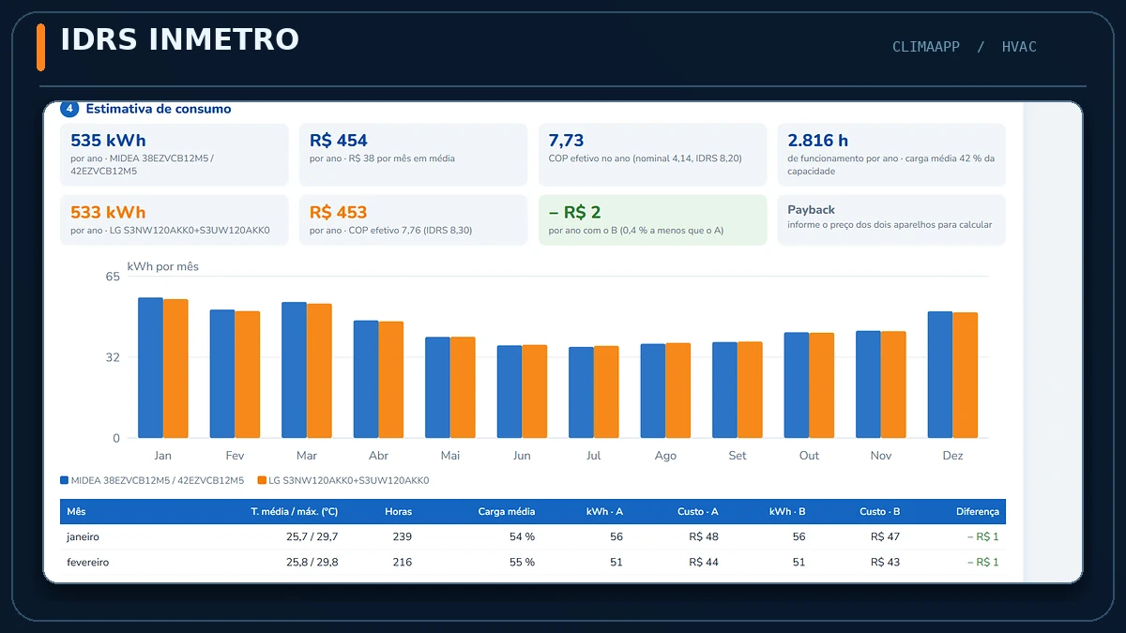Click the '25,7 / 29,7' temperature cell
The height and width of the screenshot is (633, 1126).
click(312, 537)
